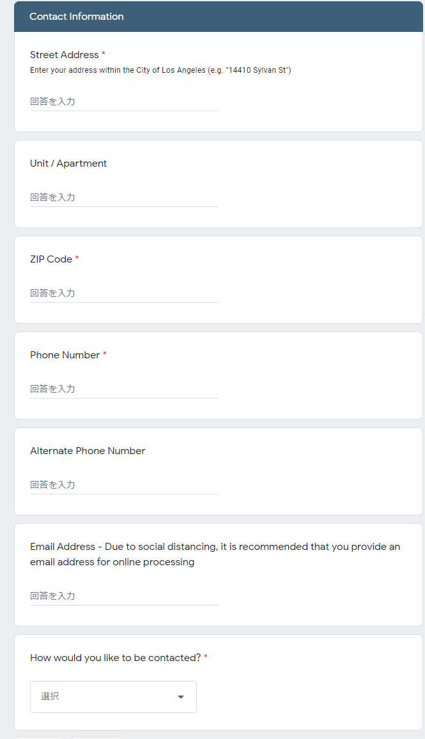Click the Alternate Phone Number question label

(88, 450)
